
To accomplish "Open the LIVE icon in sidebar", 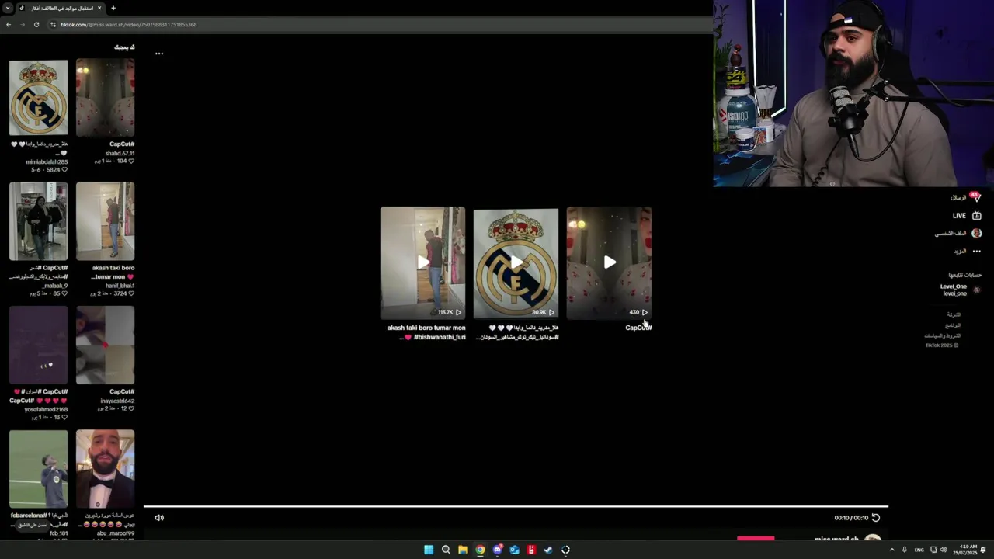I will [977, 215].
